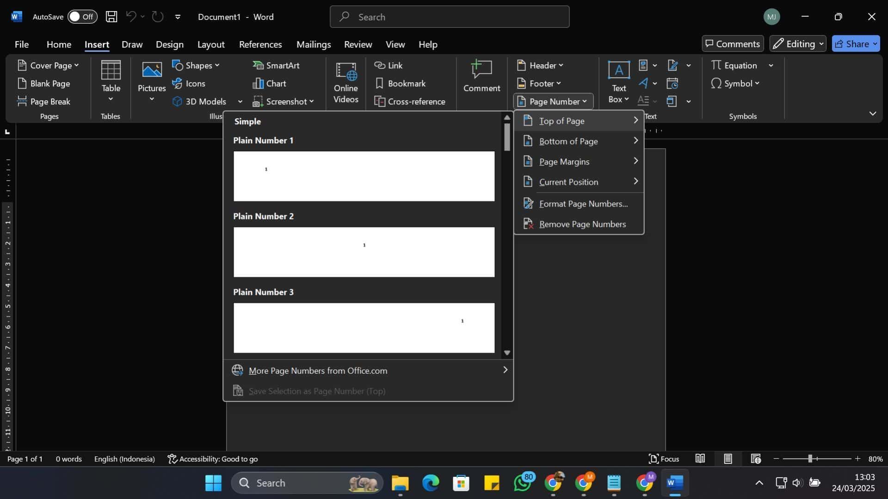Image resolution: width=888 pixels, height=499 pixels.
Task: Open the Footer dropdown
Action: coord(539,83)
